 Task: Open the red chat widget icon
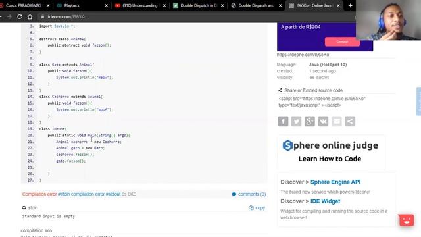(407, 221)
